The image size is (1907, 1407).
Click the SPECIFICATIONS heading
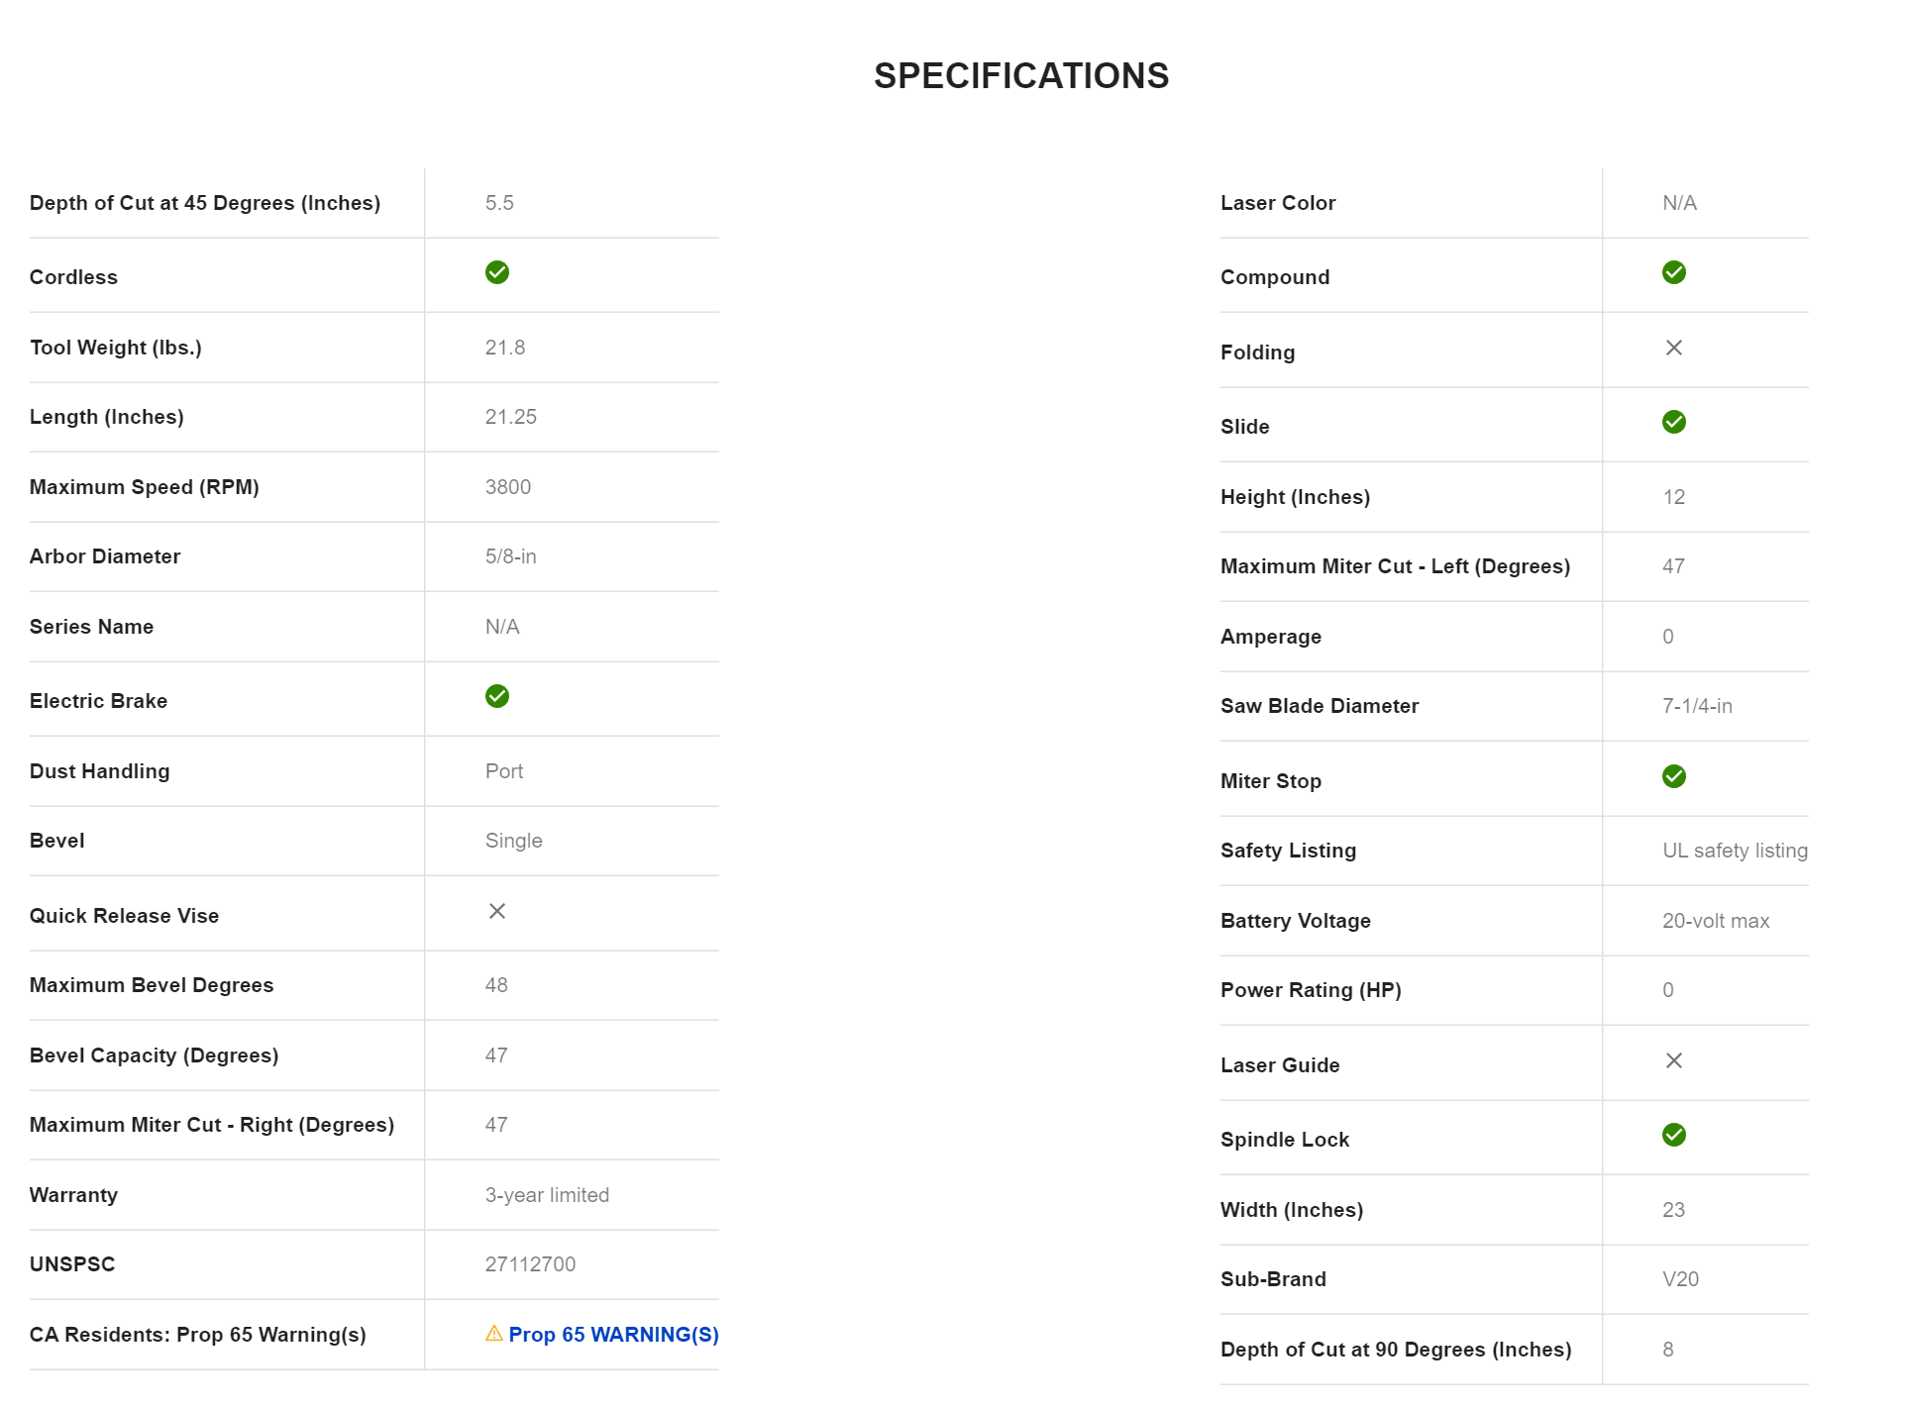tap(1021, 76)
